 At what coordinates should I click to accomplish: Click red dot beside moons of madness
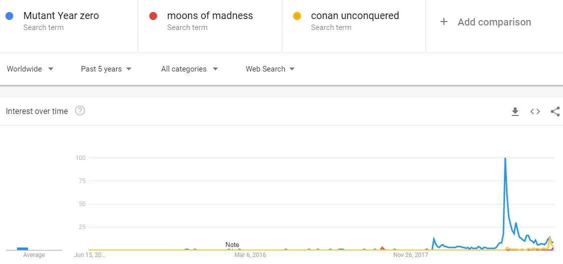coord(153,16)
